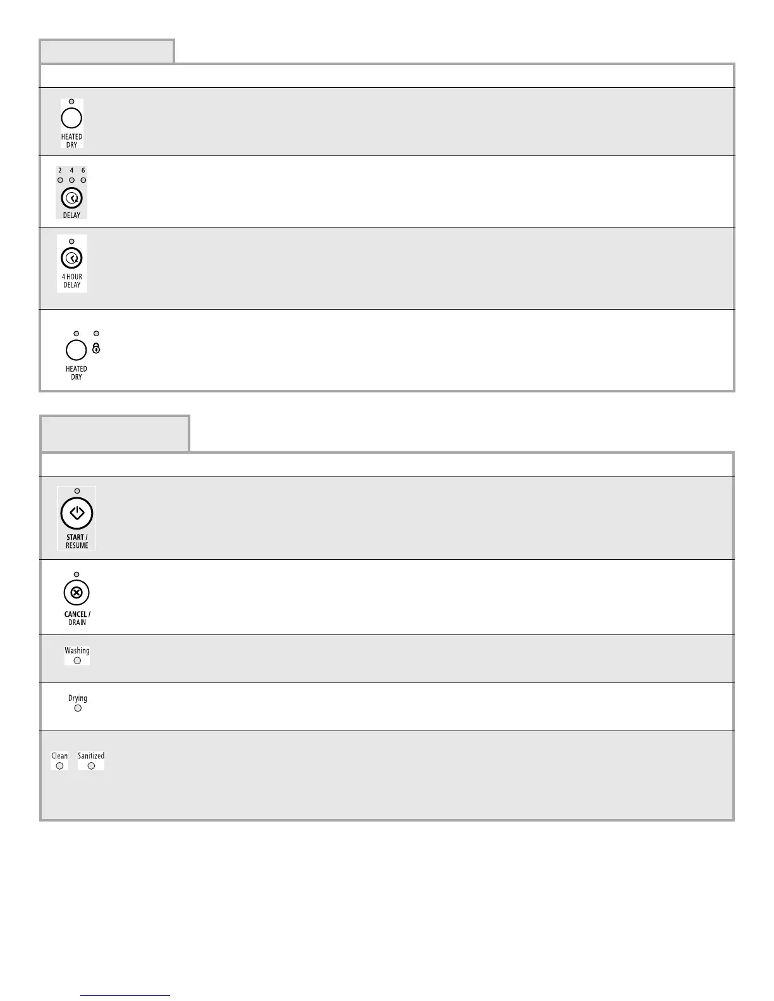Click the light above Cancel / Drain
The height and width of the screenshot is (1001, 774).
77,574
